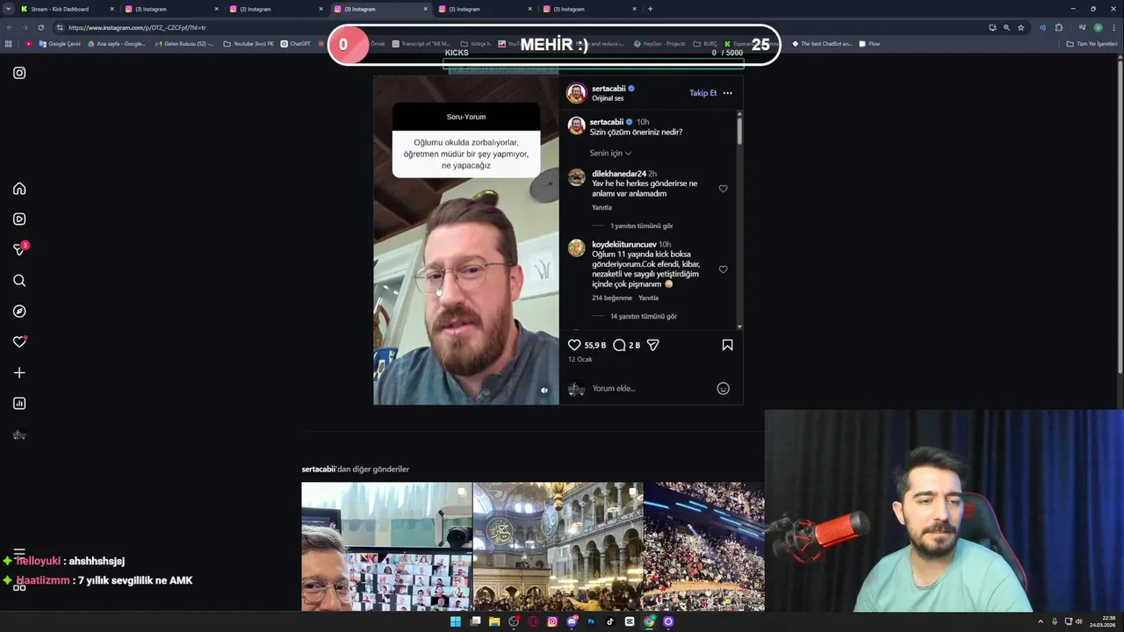The width and height of the screenshot is (1124, 632).
Task: Like koydekiituruncuev's comment
Action: pos(723,269)
